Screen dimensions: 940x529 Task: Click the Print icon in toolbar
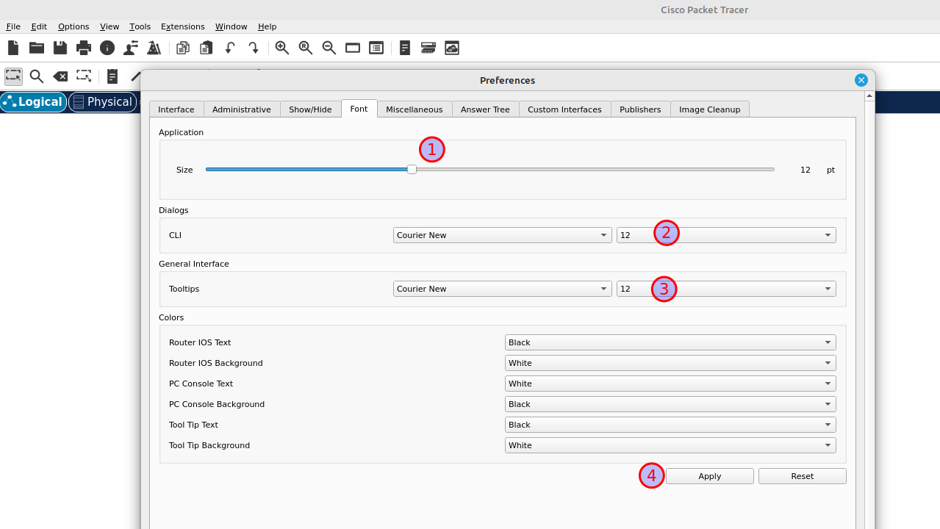[x=84, y=48]
